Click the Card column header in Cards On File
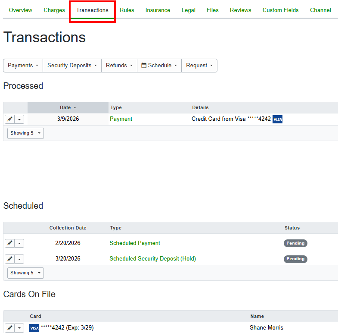The image size is (338, 333). pyautogui.click(x=35, y=316)
